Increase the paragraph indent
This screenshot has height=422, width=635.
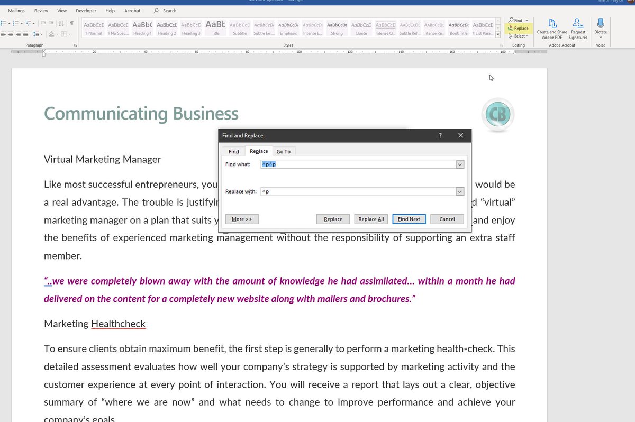pos(51,23)
